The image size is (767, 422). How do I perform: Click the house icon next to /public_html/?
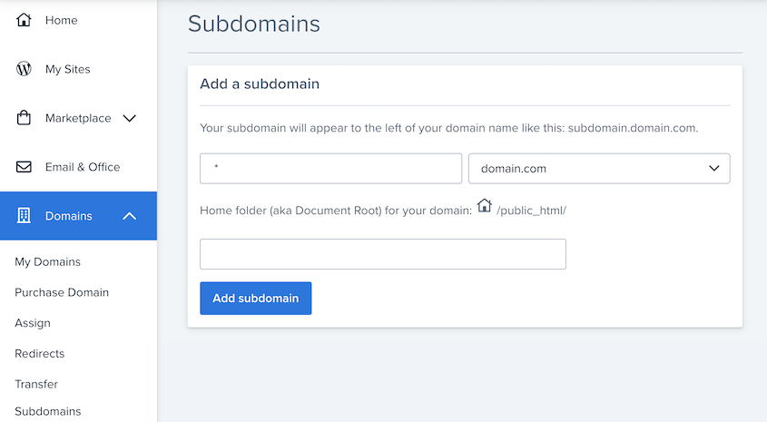coord(485,205)
